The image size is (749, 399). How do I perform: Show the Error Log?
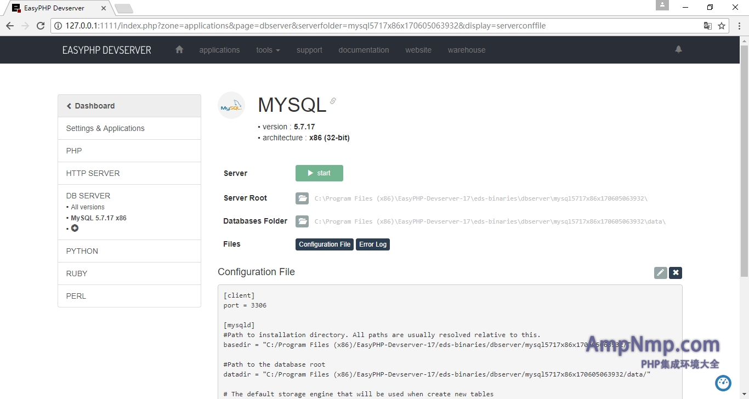373,244
